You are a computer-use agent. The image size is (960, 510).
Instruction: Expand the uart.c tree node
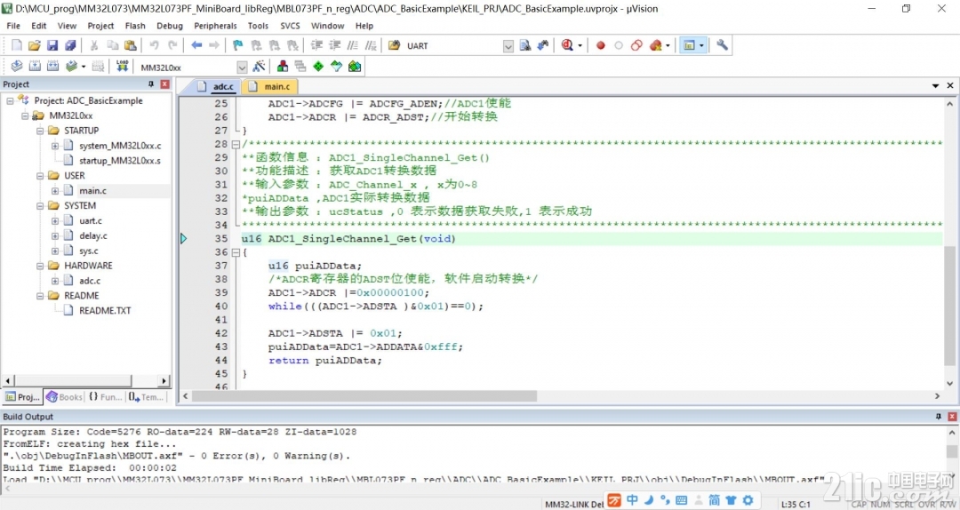point(55,220)
